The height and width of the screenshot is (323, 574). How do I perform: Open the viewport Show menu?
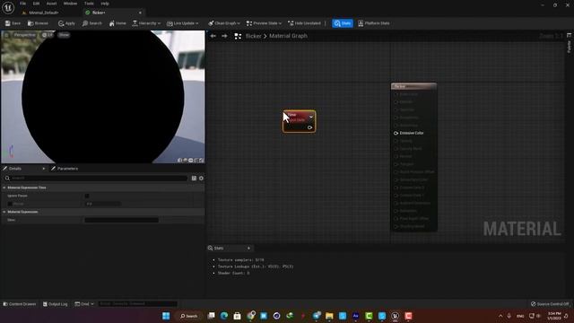(x=64, y=35)
